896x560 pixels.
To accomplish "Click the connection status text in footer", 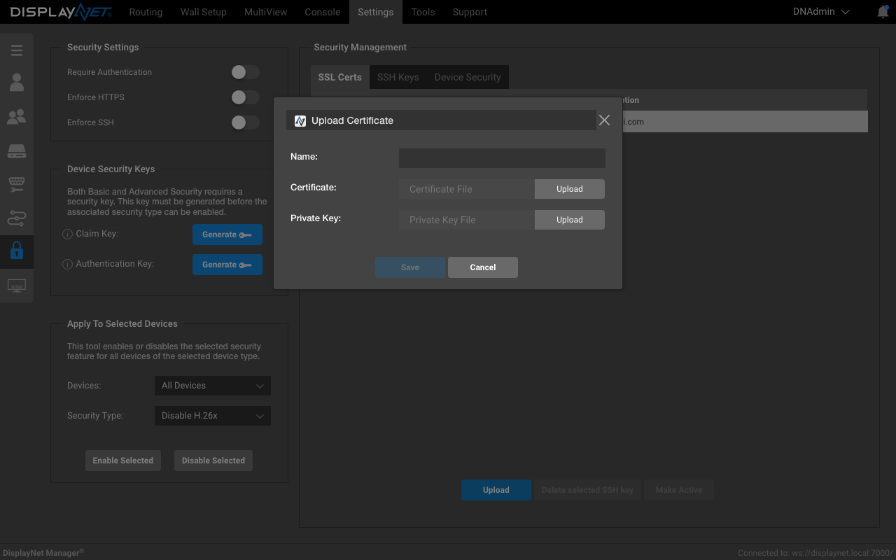I will [815, 553].
